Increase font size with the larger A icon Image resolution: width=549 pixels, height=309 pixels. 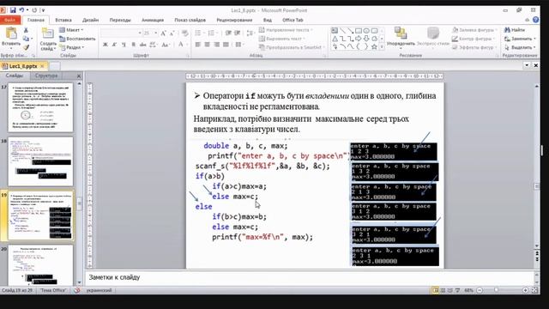[x=163, y=33]
